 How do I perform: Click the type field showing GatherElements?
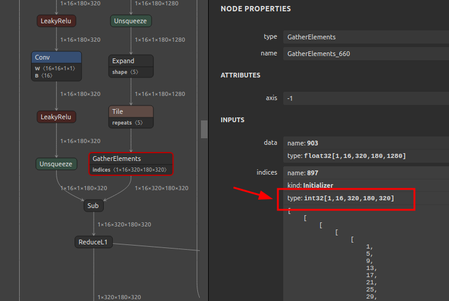[365, 37]
